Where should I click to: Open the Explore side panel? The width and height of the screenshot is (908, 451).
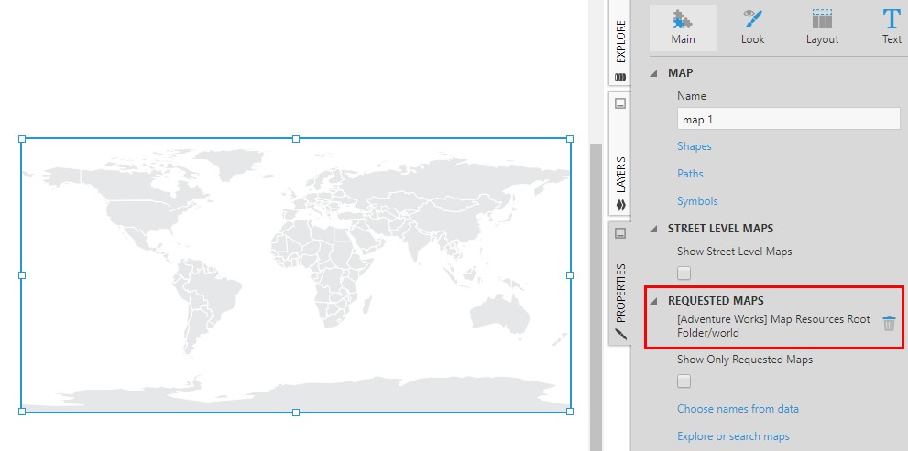pos(620,43)
